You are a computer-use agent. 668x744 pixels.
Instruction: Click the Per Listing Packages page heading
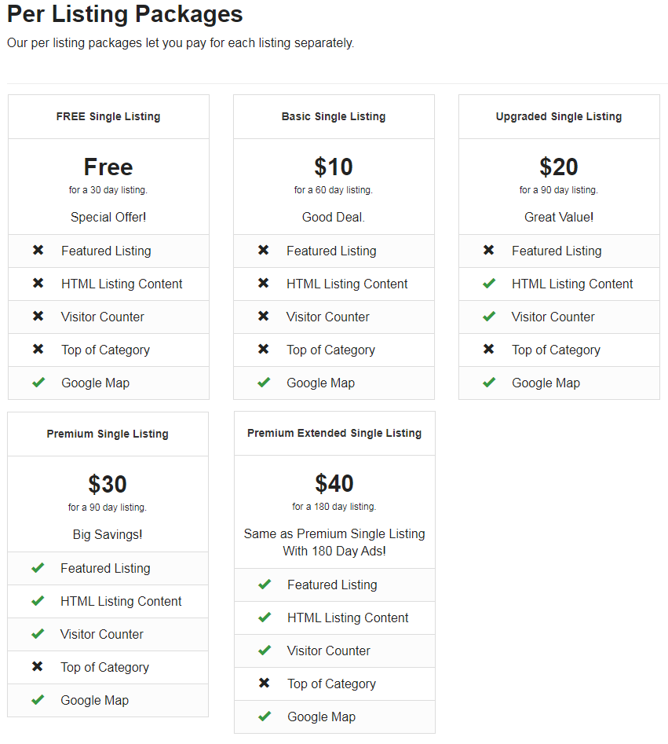(125, 14)
